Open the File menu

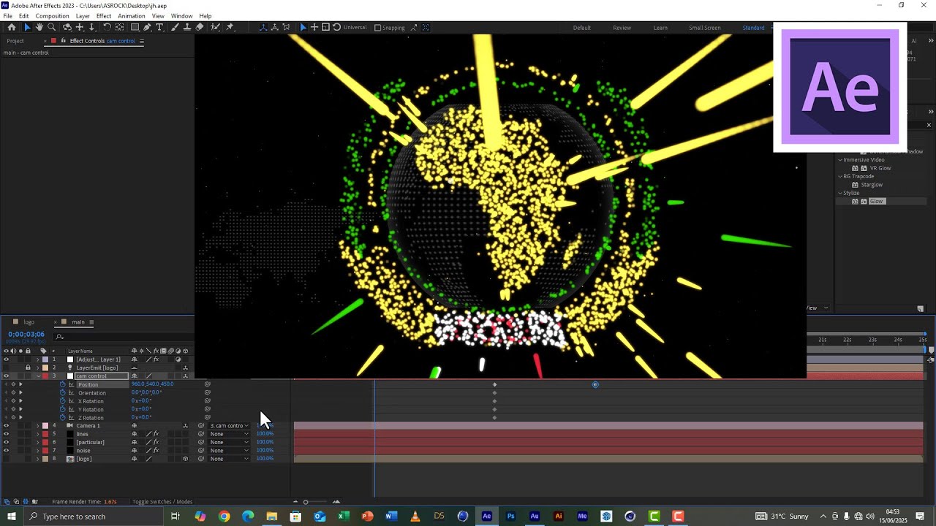pos(7,16)
